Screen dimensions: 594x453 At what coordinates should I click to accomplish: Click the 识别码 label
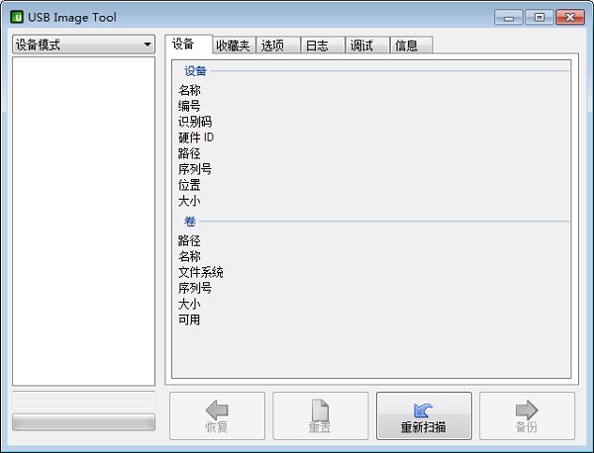[195, 122]
